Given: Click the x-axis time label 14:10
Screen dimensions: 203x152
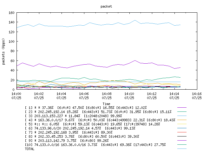Looking at the screenshot, I should click(129, 94).
